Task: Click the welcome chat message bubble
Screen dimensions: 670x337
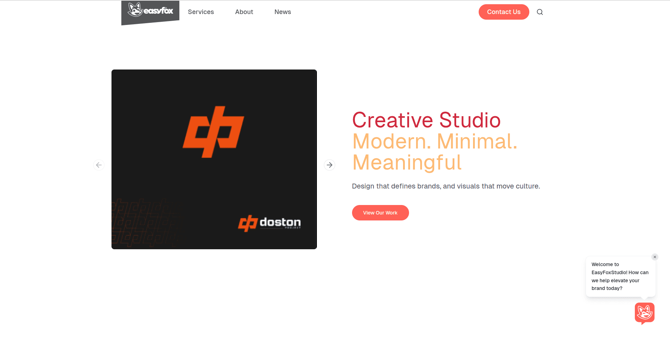Action: pyautogui.click(x=620, y=276)
